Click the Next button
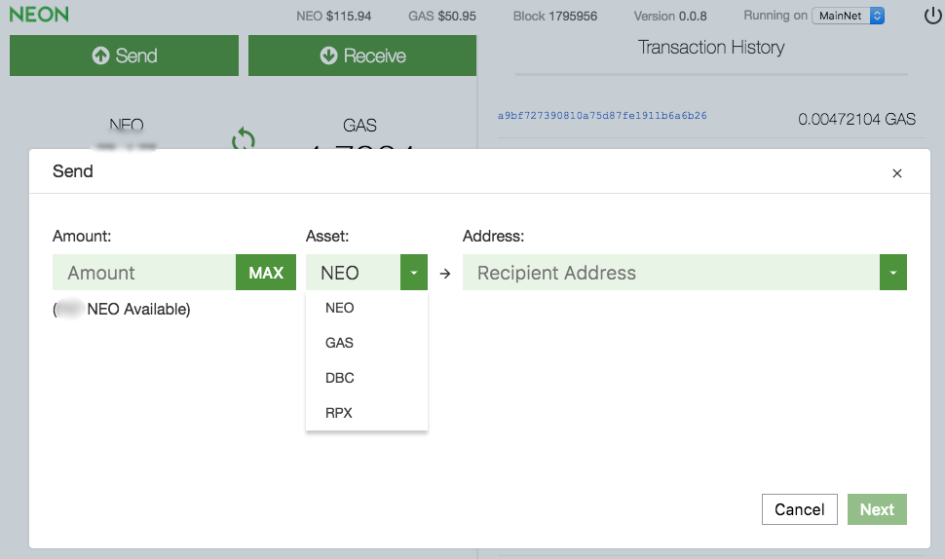Viewport: 945px width, 559px height. click(x=877, y=509)
